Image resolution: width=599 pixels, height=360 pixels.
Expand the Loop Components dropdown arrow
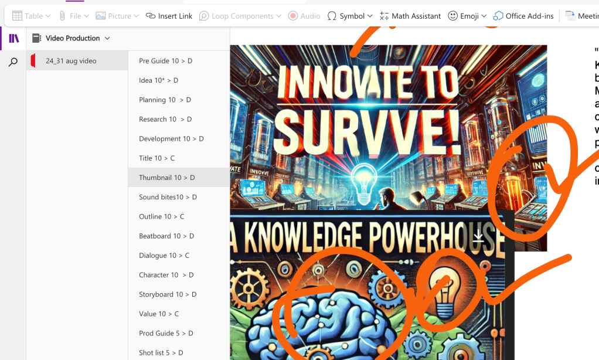click(278, 16)
